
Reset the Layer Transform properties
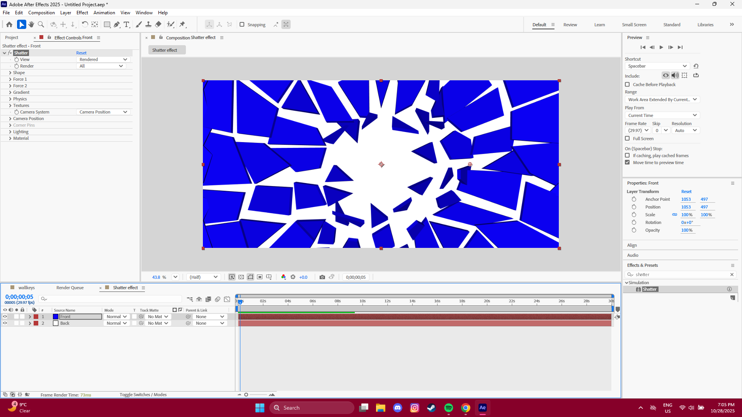coord(686,191)
